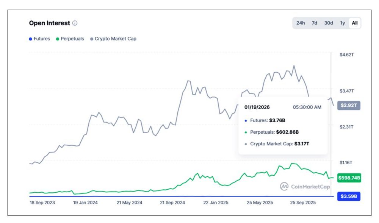379x223 pixels.
Task: Select the 30d range button
Action: (328, 23)
